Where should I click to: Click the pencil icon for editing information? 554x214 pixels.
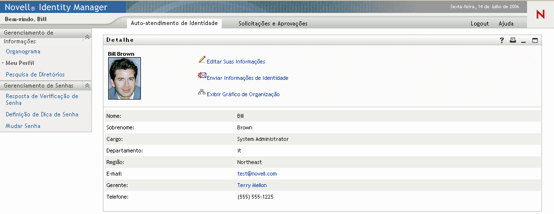(202, 60)
